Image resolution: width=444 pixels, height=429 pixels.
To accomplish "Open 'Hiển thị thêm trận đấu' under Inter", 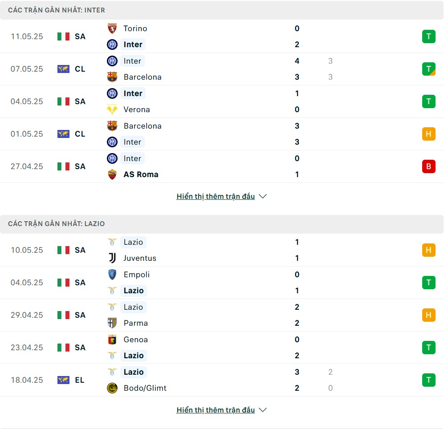I will [x=216, y=196].
